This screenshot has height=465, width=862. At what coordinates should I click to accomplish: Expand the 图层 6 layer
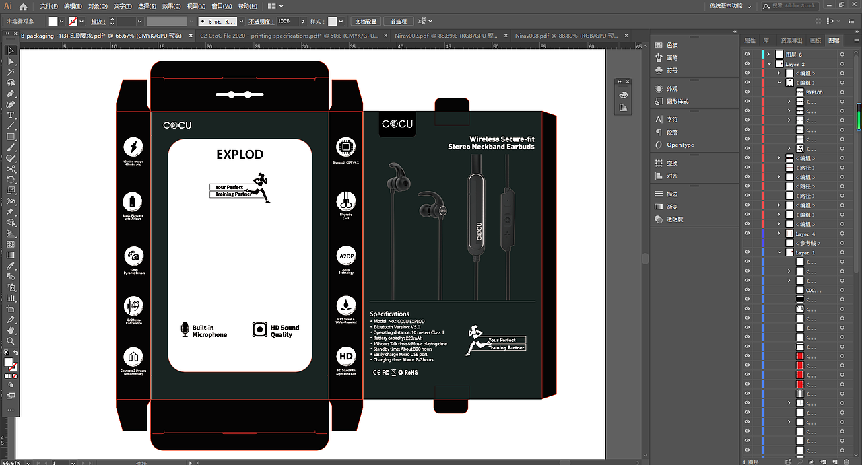coord(769,54)
